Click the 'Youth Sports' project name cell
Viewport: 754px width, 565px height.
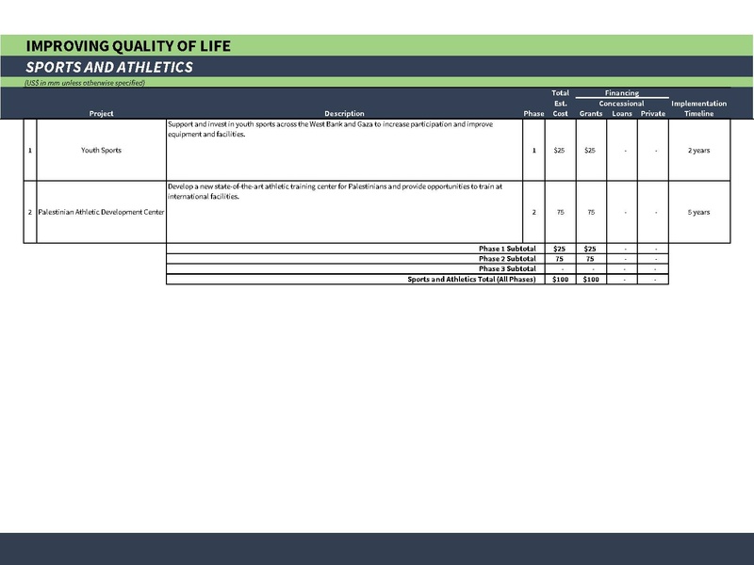(101, 151)
